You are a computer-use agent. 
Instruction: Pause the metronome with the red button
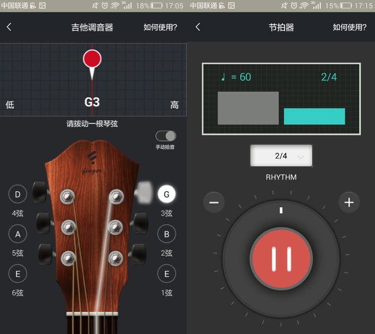pyautogui.click(x=281, y=259)
